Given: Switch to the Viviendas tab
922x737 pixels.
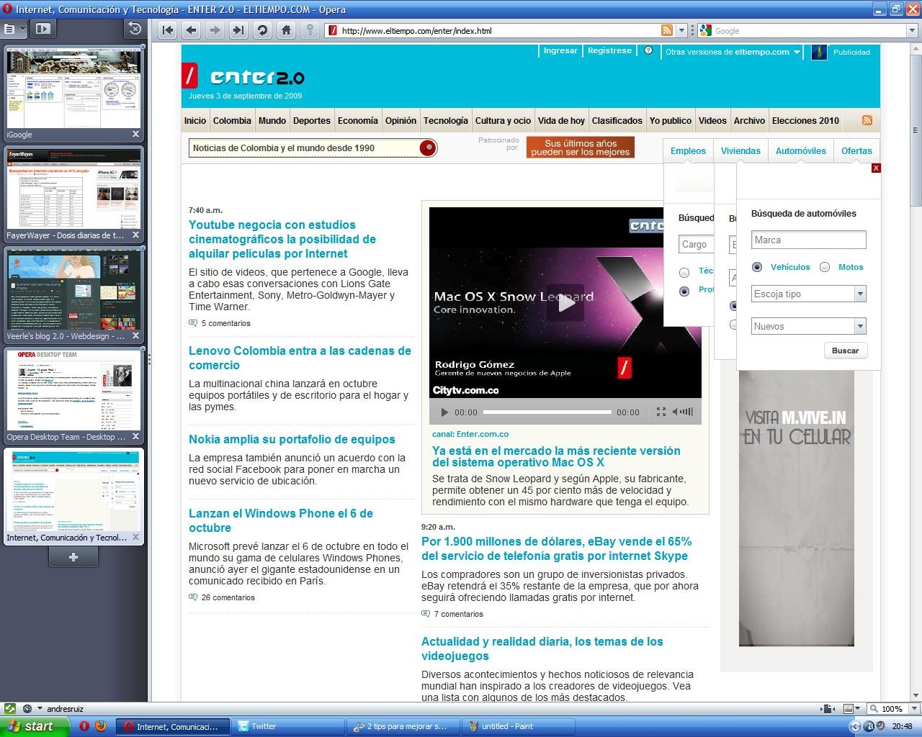Looking at the screenshot, I should [740, 151].
